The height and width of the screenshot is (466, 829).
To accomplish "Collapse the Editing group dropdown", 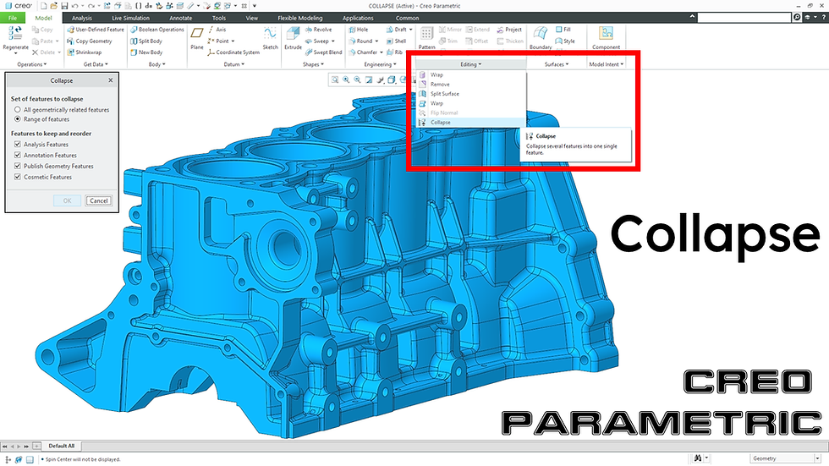I will coord(470,64).
